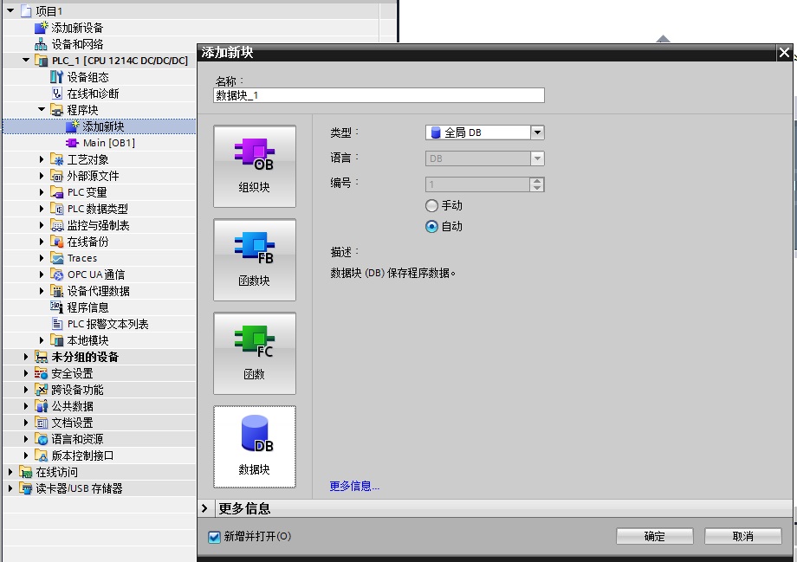Expand the 工艺对象 tree folder
Screen dimensions: 797x562
(42, 159)
